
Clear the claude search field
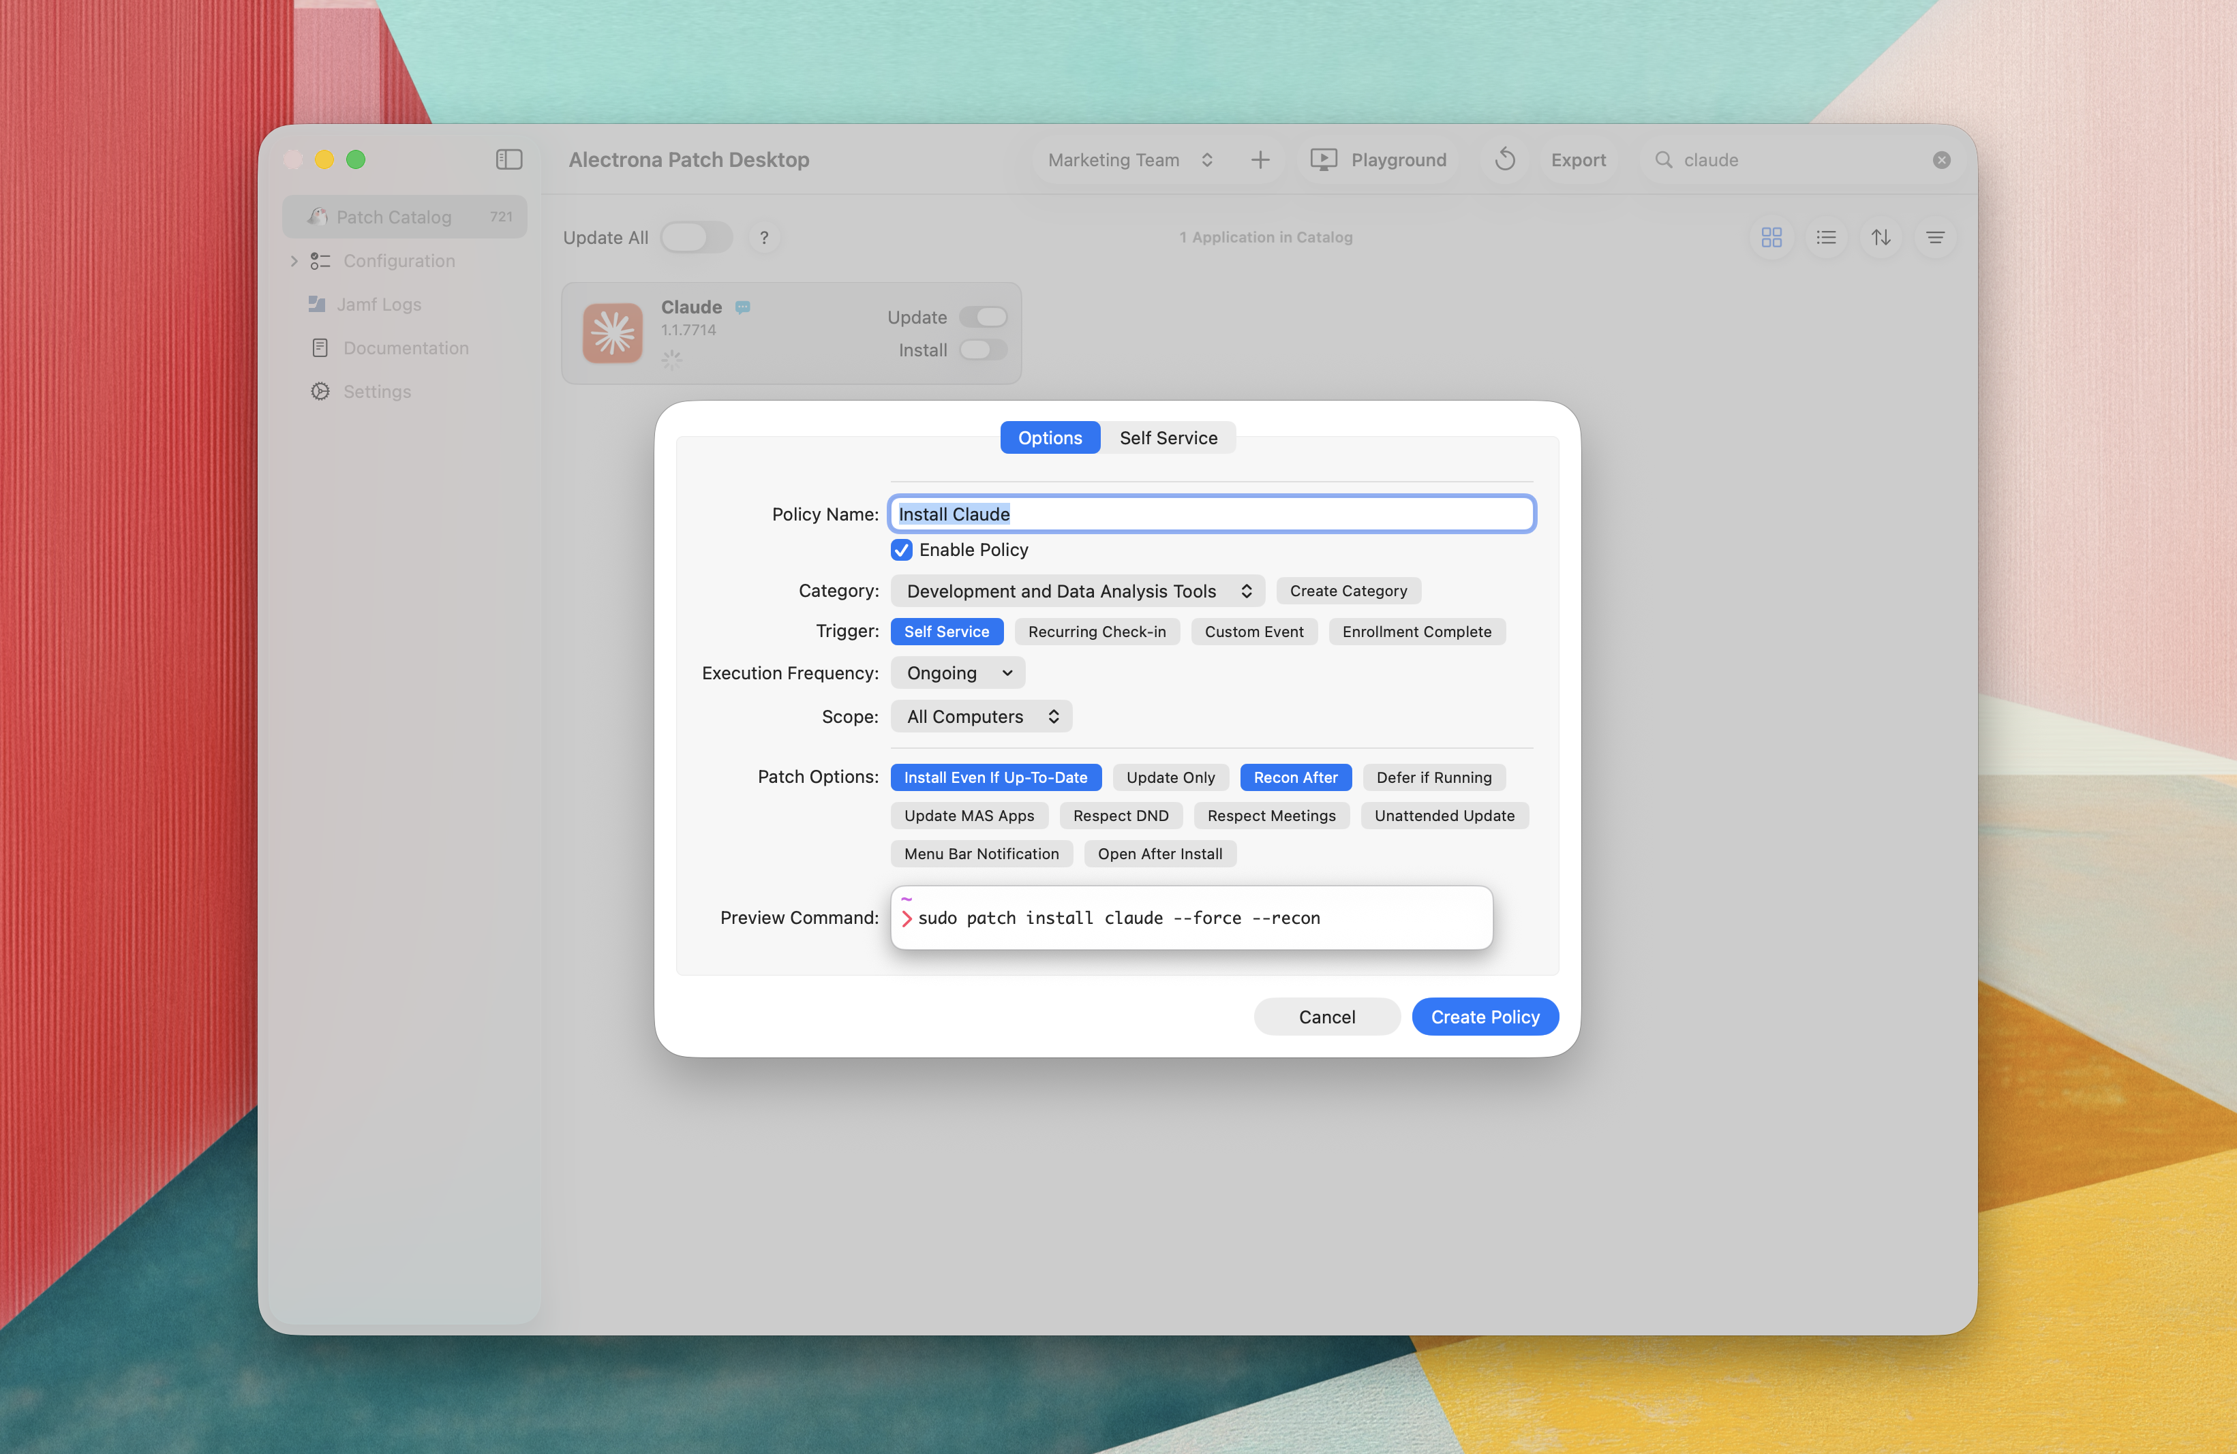[1941, 159]
